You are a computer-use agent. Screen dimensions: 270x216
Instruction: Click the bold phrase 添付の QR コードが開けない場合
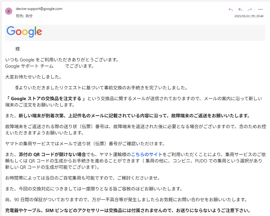coord(52,154)
